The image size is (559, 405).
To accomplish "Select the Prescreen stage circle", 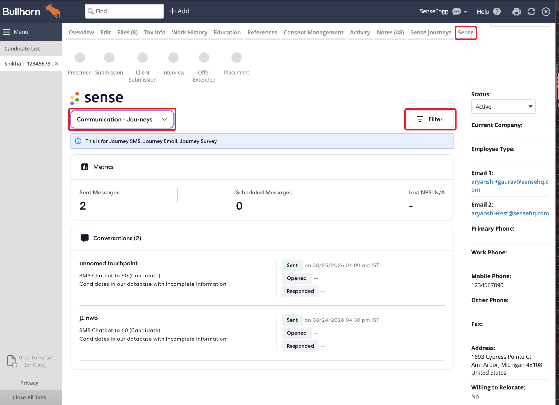I will [80, 58].
